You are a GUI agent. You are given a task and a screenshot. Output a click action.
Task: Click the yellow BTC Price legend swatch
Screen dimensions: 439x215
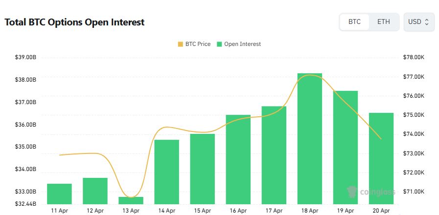[181, 44]
